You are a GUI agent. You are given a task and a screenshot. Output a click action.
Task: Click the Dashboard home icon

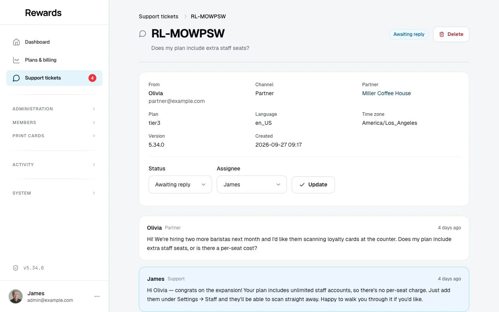[16, 42]
